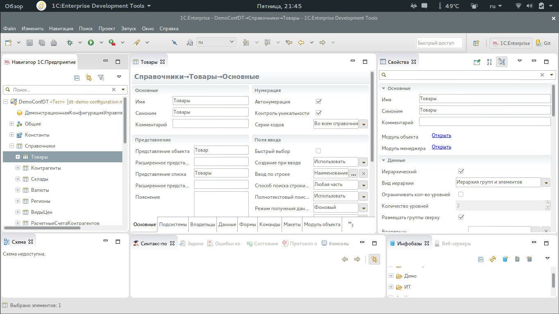
Task: Switch to the Git perspective
Action: pyautogui.click(x=543, y=43)
